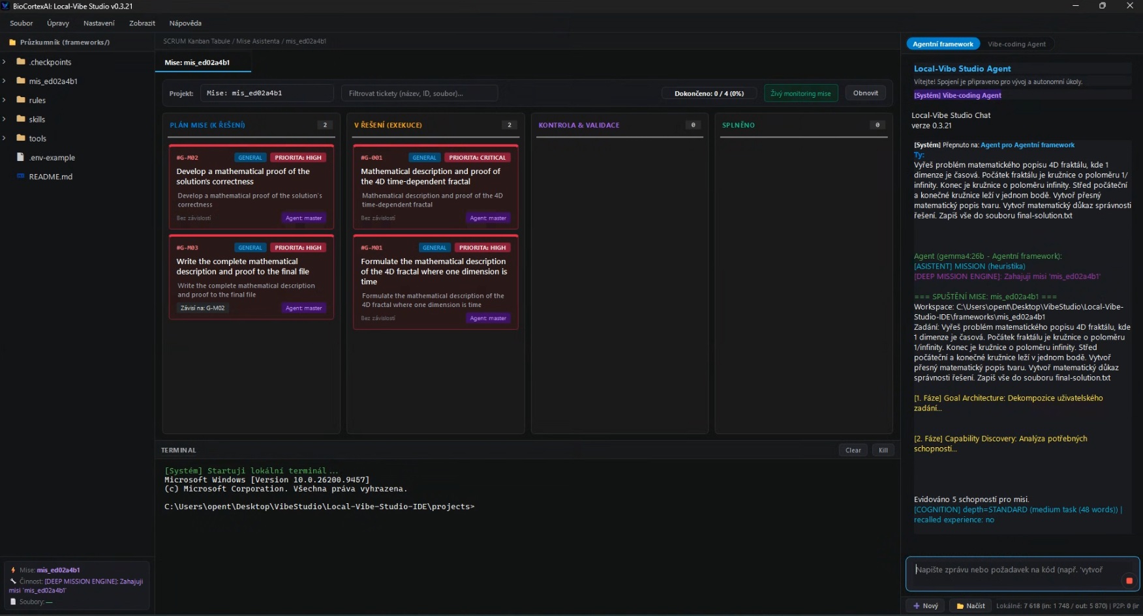
Task: Click the Agent pro Agentní framework link text
Action: (x=1028, y=145)
